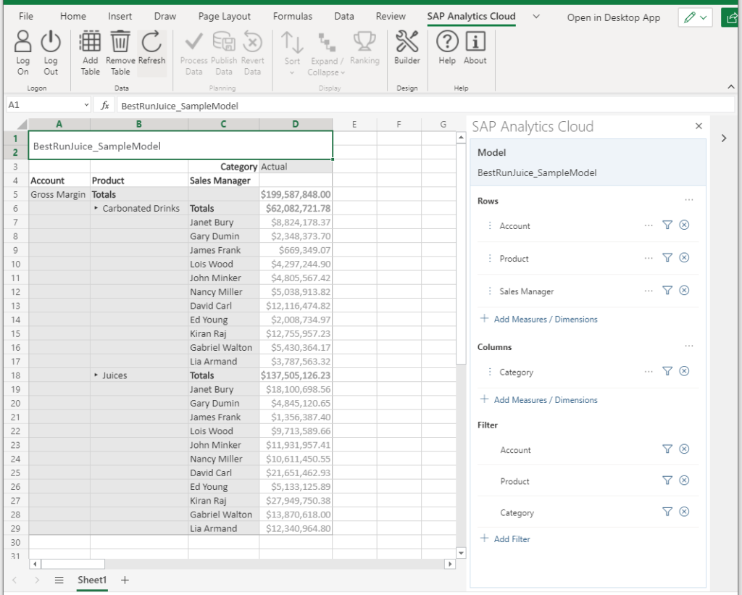Toggle the filter on the Category column
Screen dimensions: 742x595
pyautogui.click(x=667, y=370)
